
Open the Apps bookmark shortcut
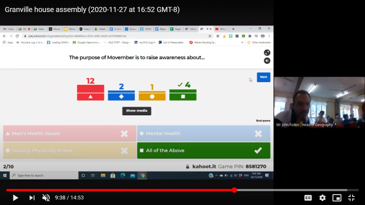coord(8,42)
